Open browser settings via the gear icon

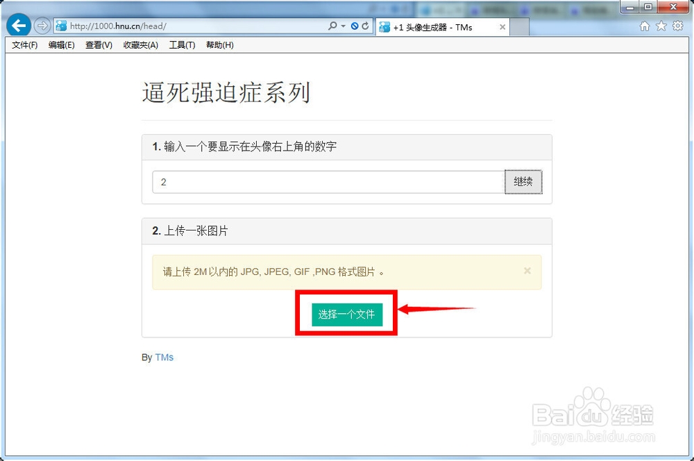click(679, 26)
